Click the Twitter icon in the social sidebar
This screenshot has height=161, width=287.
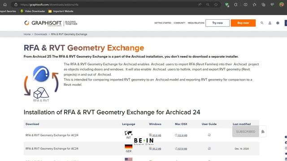pyautogui.click(x=286, y=154)
